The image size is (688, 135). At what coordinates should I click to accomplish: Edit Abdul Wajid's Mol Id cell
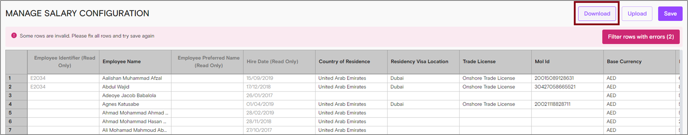[x=567, y=87]
